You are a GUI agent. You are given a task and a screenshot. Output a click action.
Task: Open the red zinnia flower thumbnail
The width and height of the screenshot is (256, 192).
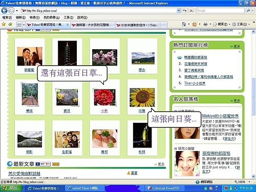(x=104, y=97)
